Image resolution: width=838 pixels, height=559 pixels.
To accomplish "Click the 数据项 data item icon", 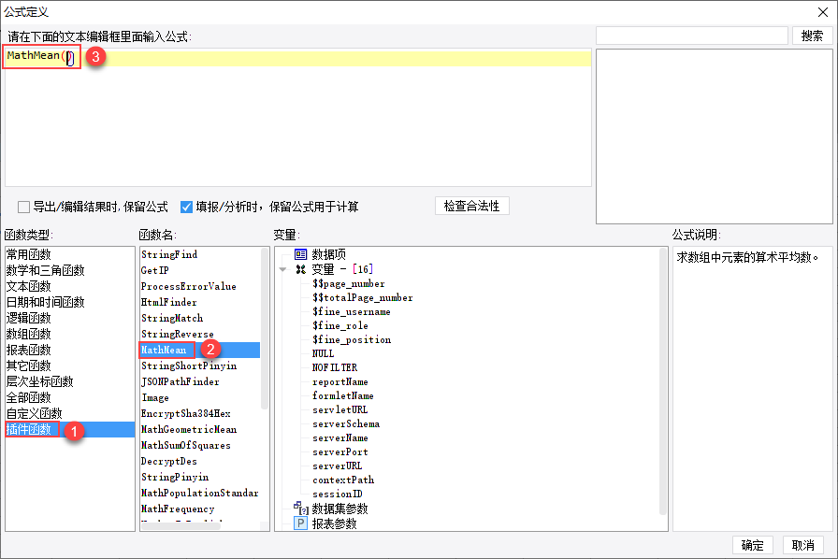I will [x=301, y=254].
